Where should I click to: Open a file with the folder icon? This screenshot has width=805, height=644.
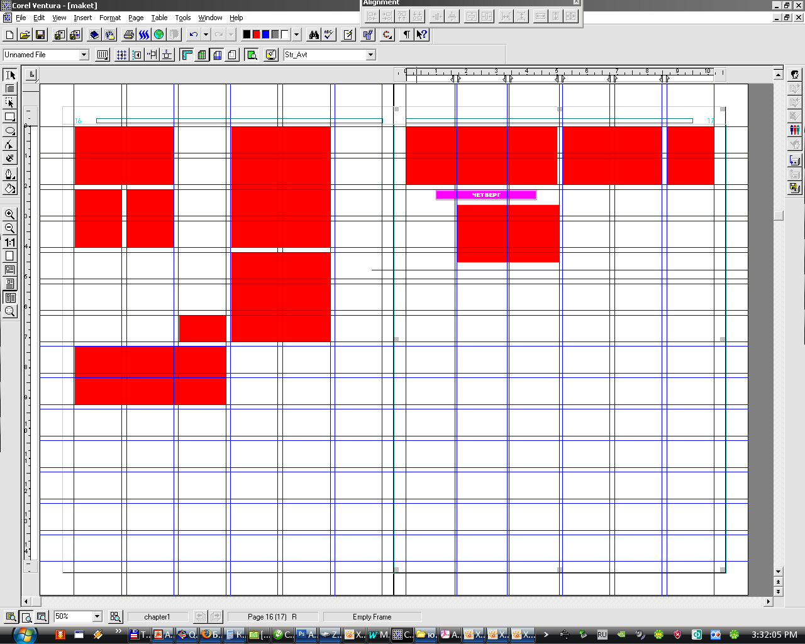coord(25,35)
